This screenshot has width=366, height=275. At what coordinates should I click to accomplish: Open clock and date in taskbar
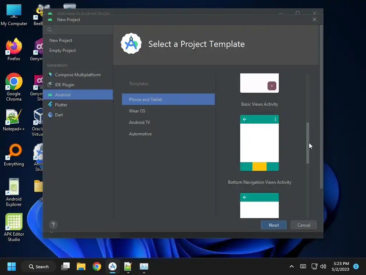(341, 266)
